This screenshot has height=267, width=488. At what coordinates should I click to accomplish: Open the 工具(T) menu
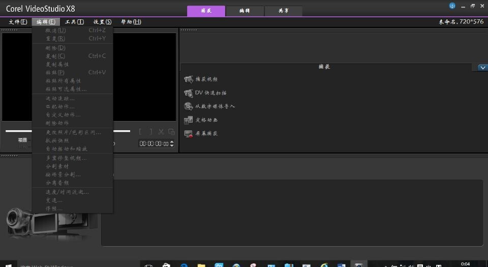[x=74, y=22]
